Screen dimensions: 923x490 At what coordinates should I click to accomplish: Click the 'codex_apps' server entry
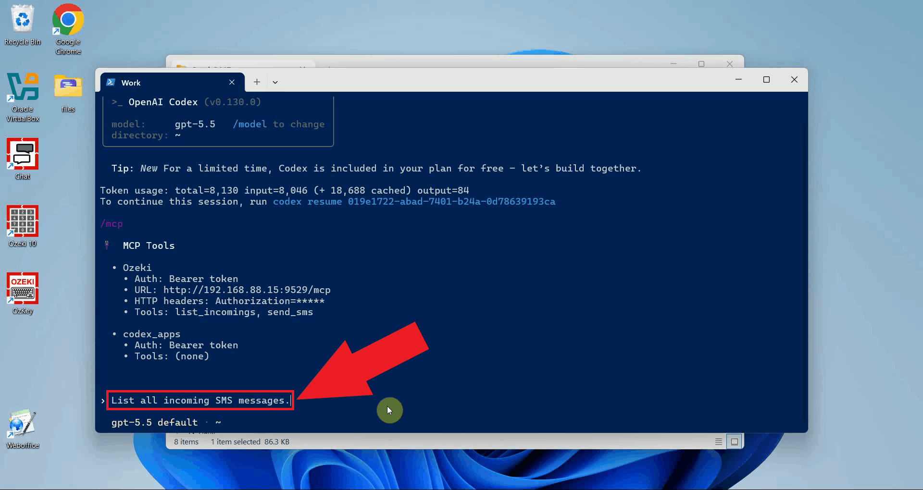pos(151,334)
